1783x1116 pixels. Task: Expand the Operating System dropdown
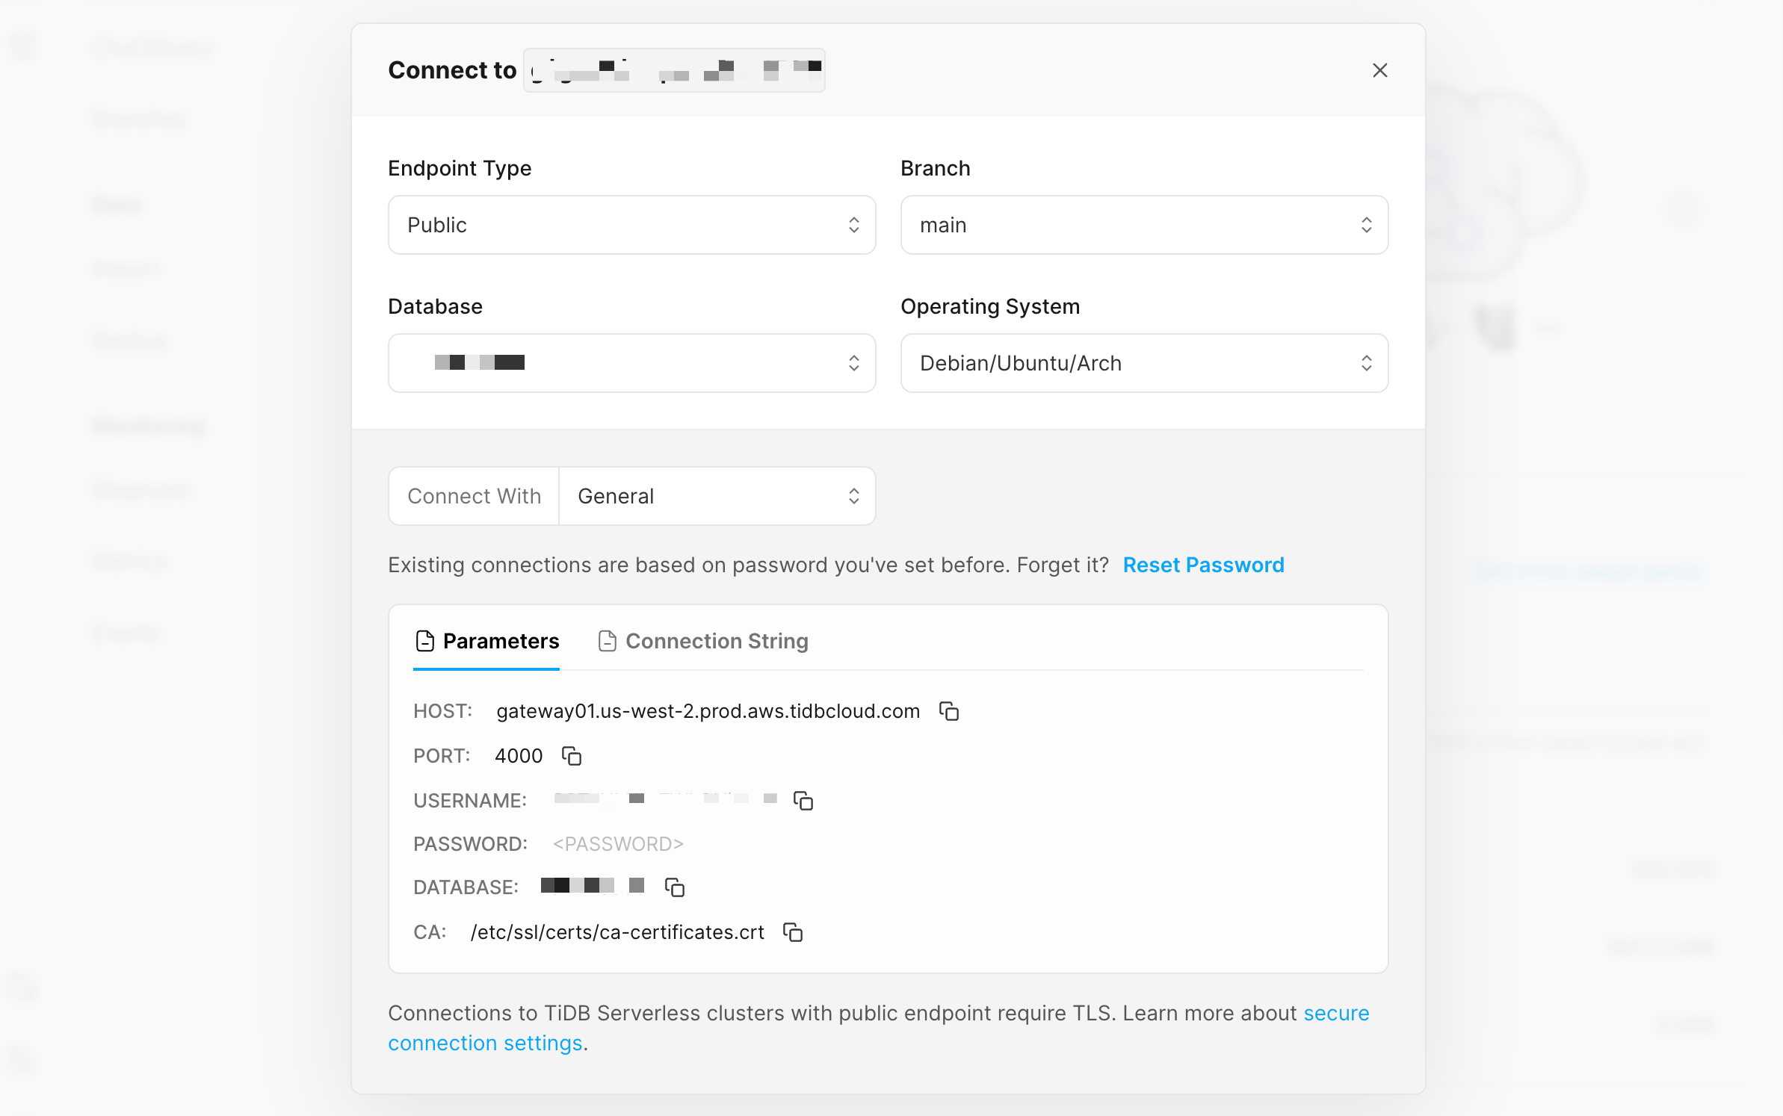pos(1143,364)
